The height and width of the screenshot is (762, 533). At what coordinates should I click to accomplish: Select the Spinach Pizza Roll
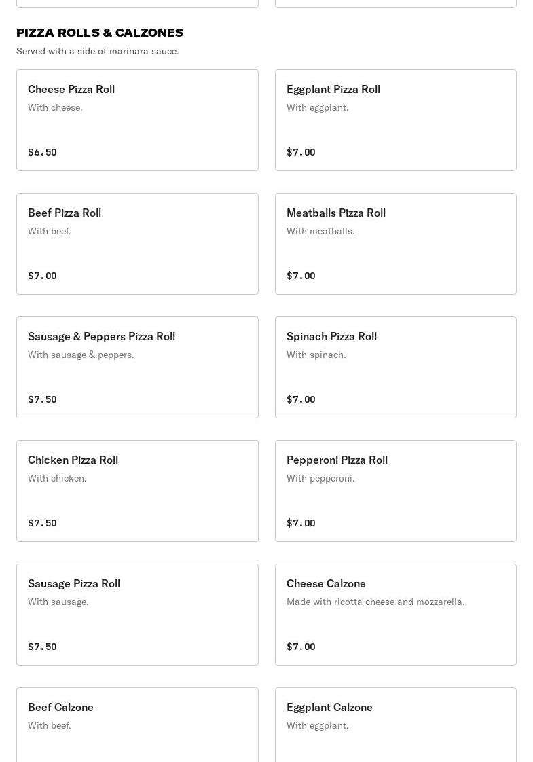(395, 367)
